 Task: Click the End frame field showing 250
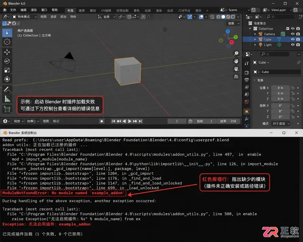point(228,121)
